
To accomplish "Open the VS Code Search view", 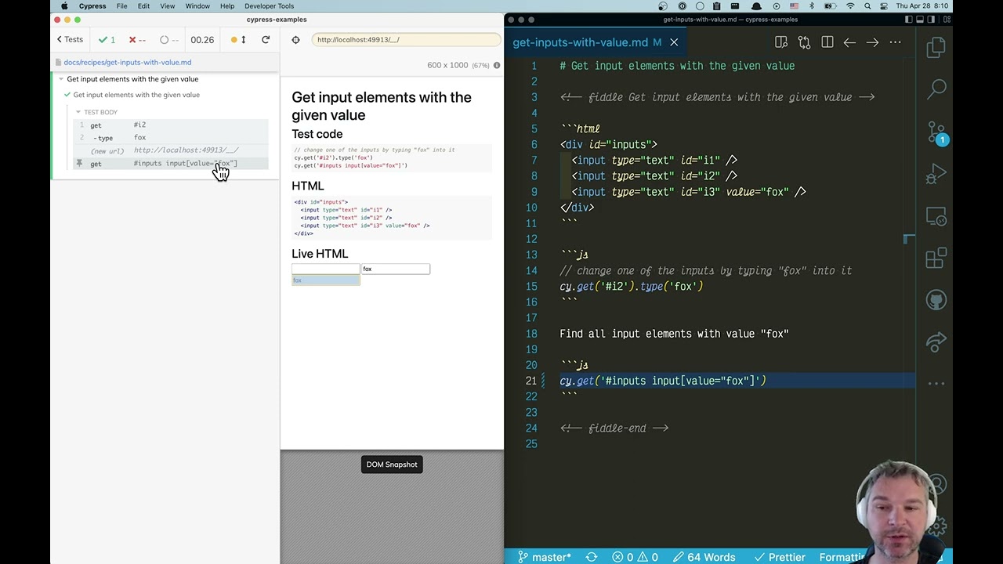I will point(936,89).
